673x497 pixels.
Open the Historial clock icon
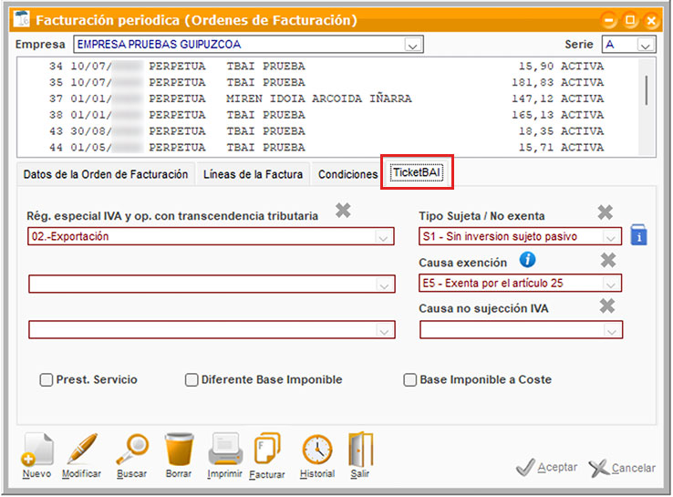point(316,450)
